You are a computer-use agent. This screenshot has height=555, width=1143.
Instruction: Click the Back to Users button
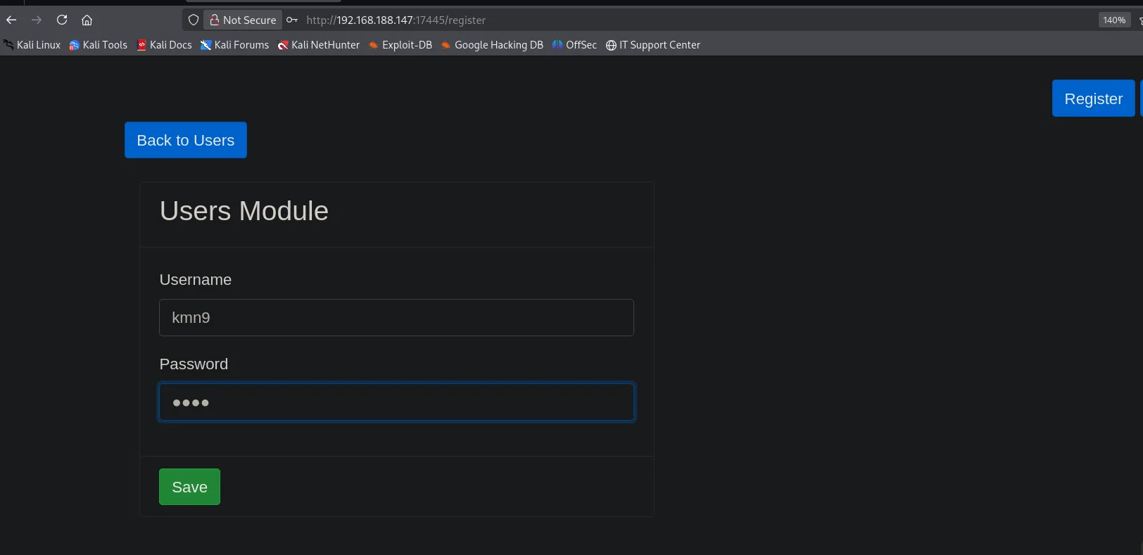click(x=186, y=140)
